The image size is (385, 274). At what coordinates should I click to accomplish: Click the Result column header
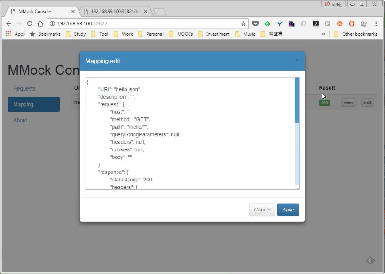[x=327, y=88]
